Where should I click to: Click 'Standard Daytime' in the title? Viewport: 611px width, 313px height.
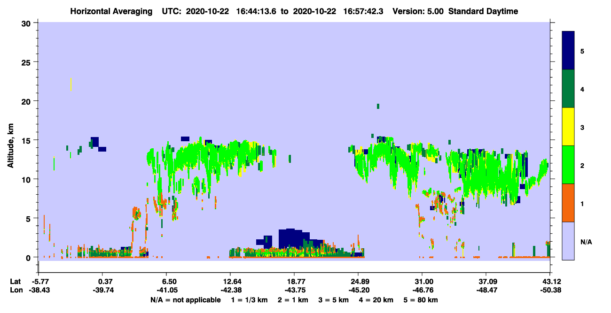click(483, 11)
